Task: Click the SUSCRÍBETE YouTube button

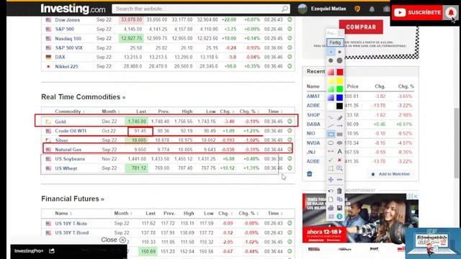Action: tap(417, 13)
